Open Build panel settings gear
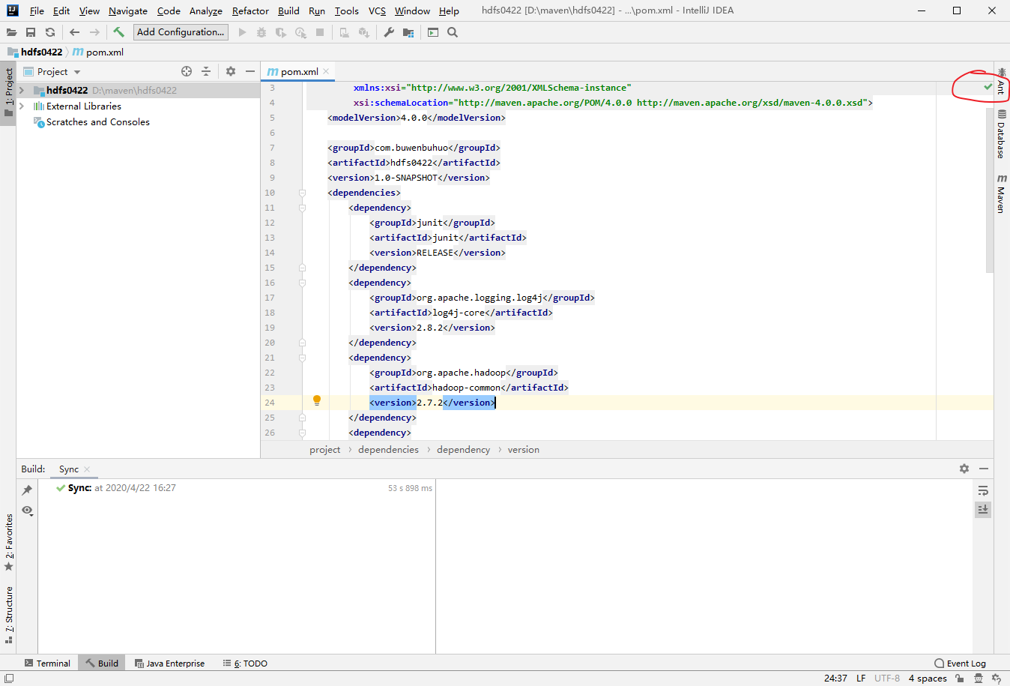Viewport: 1010px width, 686px height. 964,469
